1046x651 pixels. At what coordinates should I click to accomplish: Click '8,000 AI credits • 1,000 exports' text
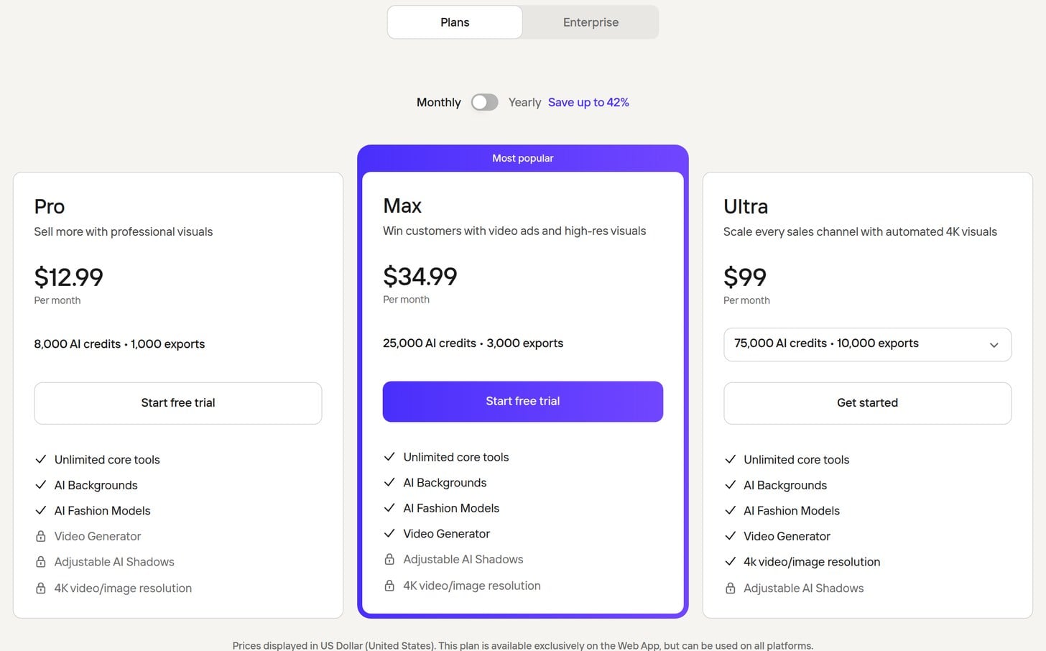point(119,344)
